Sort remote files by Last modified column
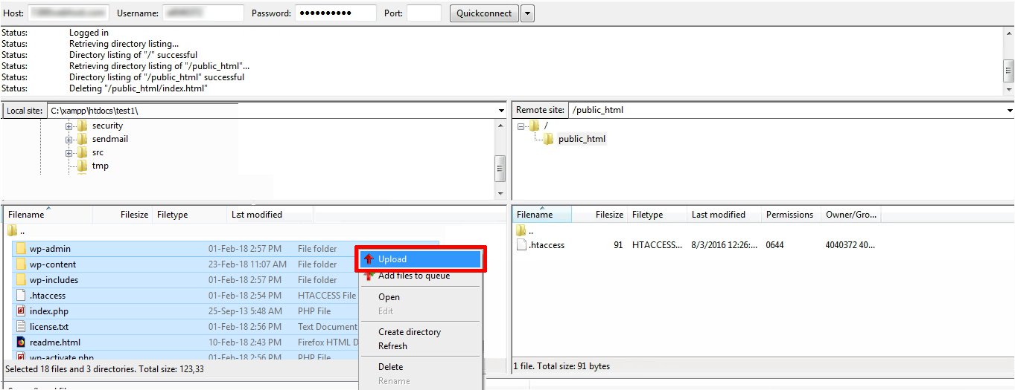Image resolution: width=1015 pixels, height=390 pixels. click(718, 215)
